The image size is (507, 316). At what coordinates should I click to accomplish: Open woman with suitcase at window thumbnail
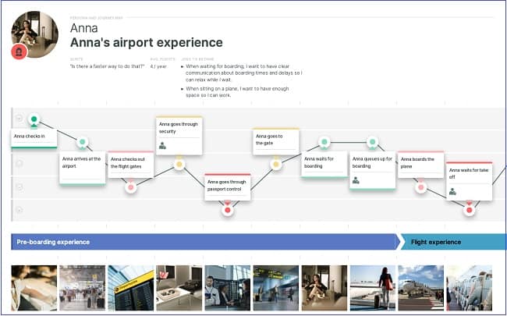pyautogui.click(x=373, y=288)
